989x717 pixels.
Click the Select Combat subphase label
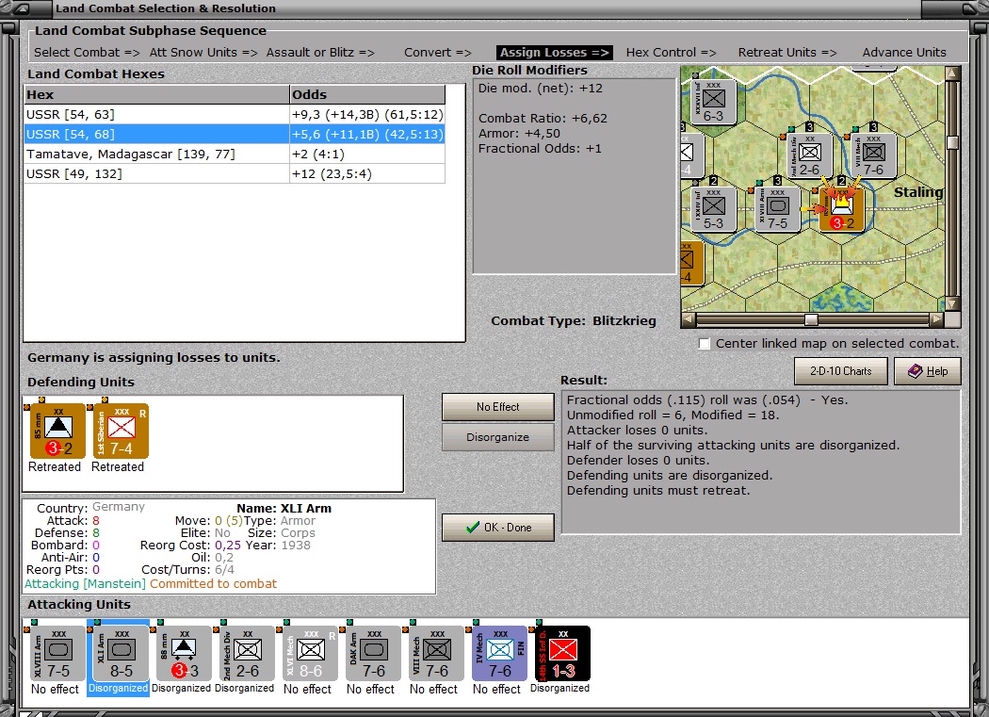[87, 53]
